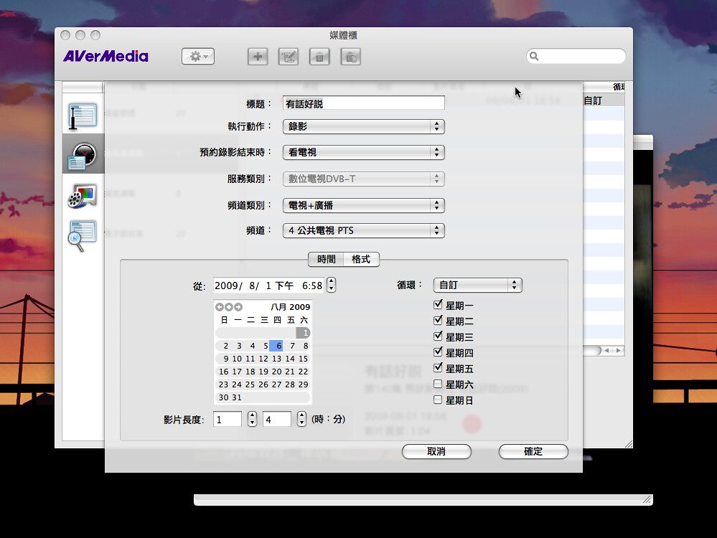Select the 時間 tab
Viewport: 717px width, 538px height.
(x=327, y=260)
